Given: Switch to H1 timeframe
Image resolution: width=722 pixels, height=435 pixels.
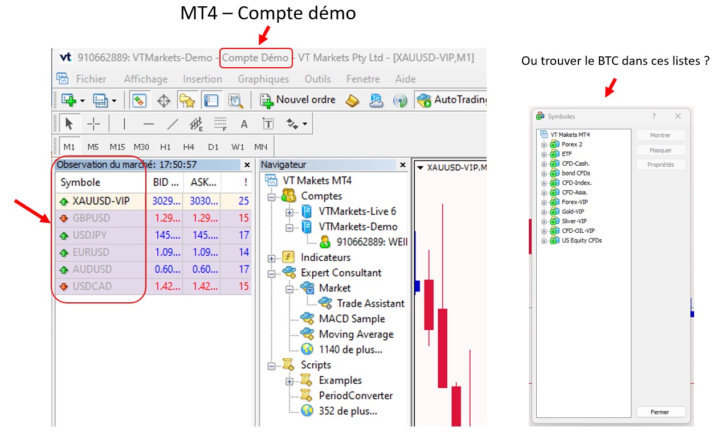Looking at the screenshot, I should pos(165,147).
